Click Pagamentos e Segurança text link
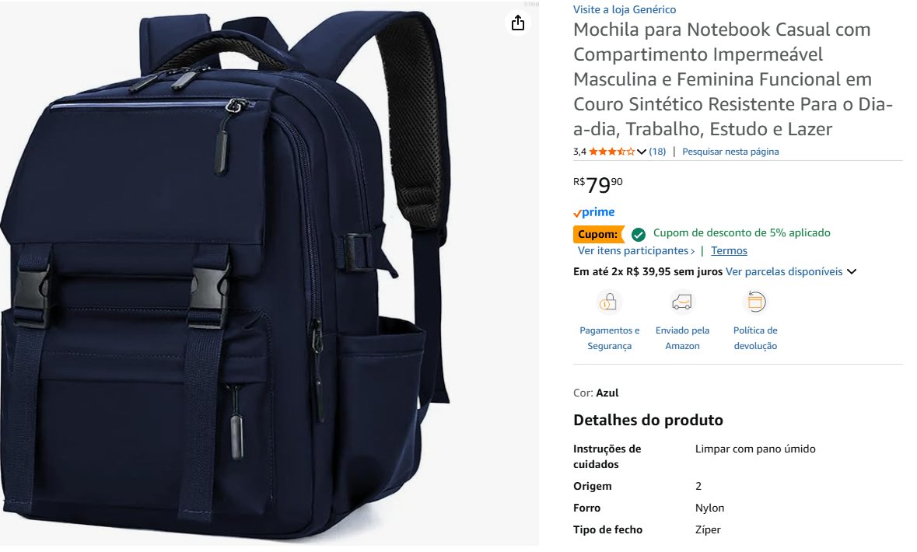 coord(609,338)
